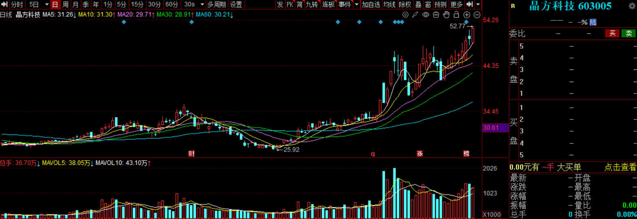Screen dimensions: 637x219
Task: Open the 除权 ex-rights option
Action: click(405, 4)
